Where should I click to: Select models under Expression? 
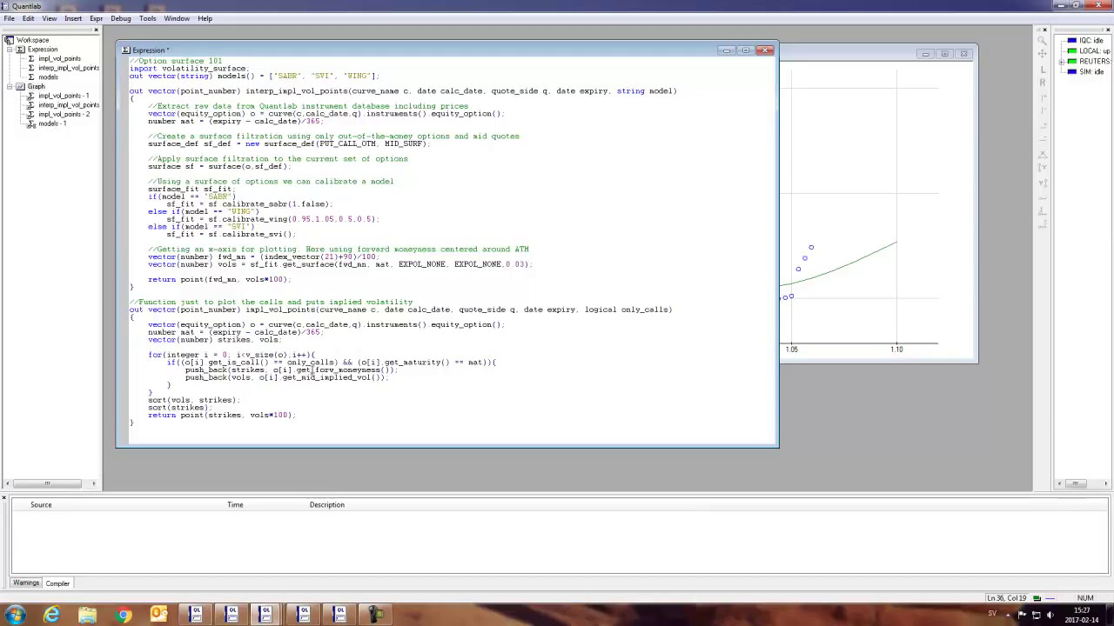point(48,77)
